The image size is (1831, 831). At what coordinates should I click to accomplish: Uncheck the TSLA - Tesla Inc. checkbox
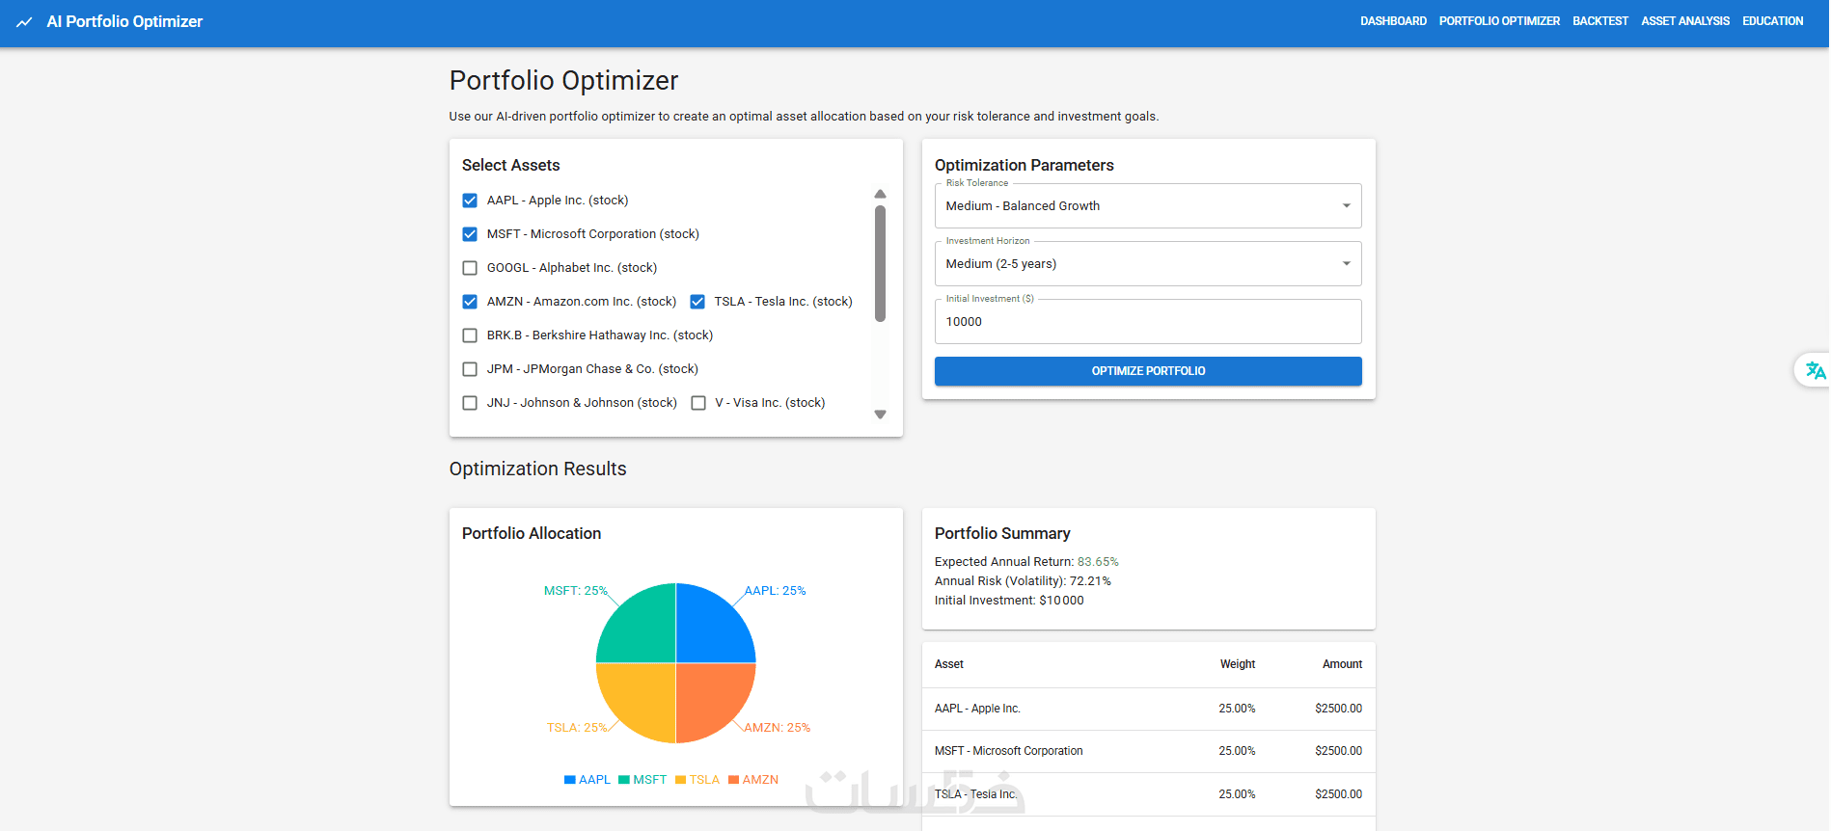[697, 302]
